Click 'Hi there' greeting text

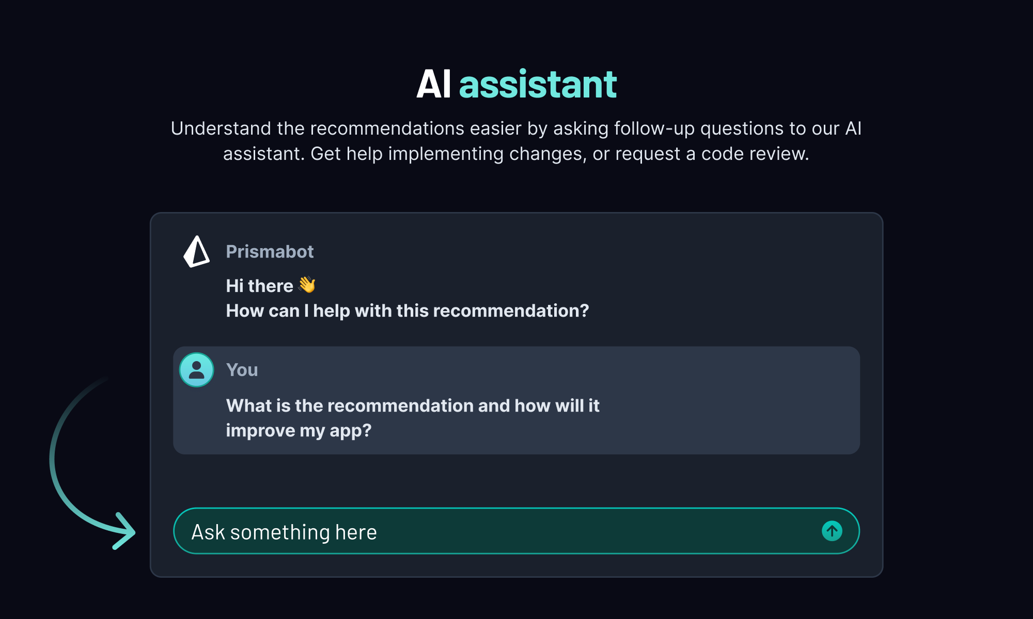tap(259, 286)
